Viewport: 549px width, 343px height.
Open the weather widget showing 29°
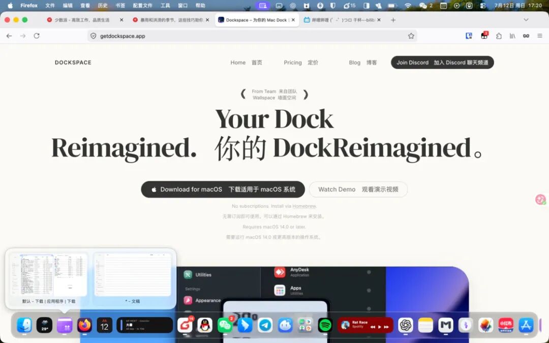(44, 325)
